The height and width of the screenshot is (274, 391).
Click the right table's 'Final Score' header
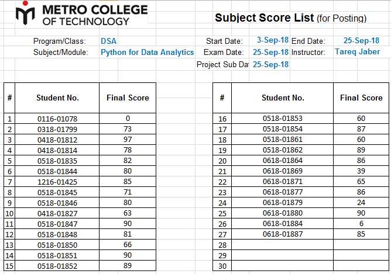(x=361, y=98)
